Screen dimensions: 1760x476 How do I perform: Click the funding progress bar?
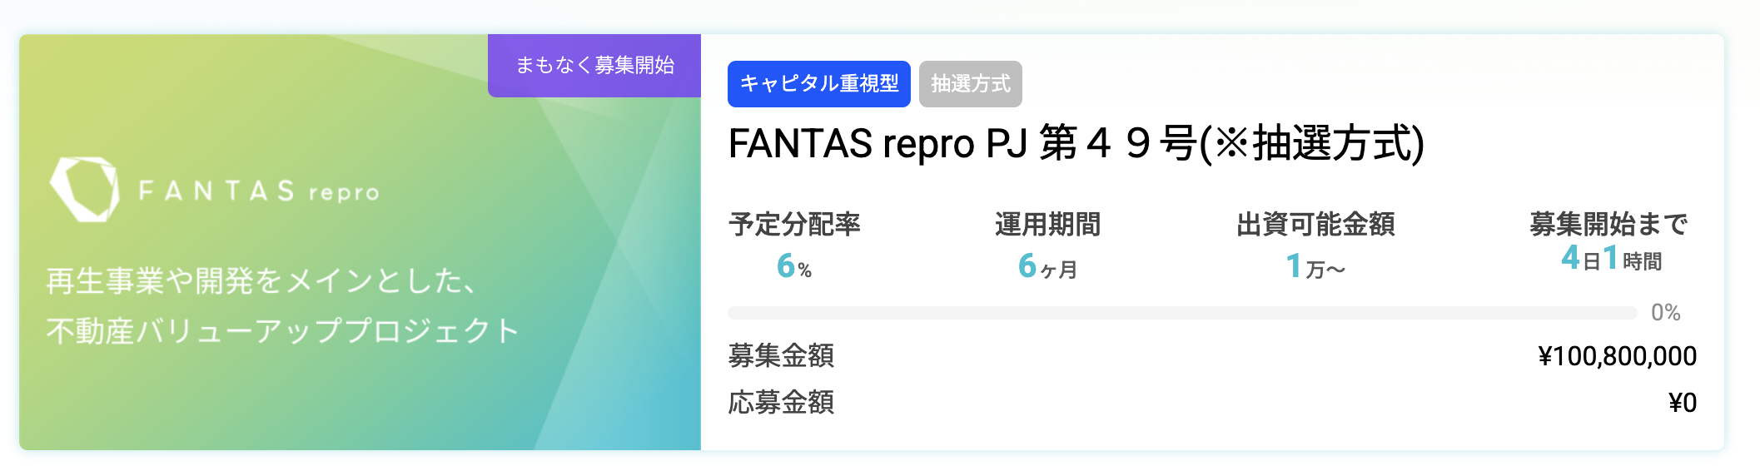pyautogui.click(x=1182, y=313)
